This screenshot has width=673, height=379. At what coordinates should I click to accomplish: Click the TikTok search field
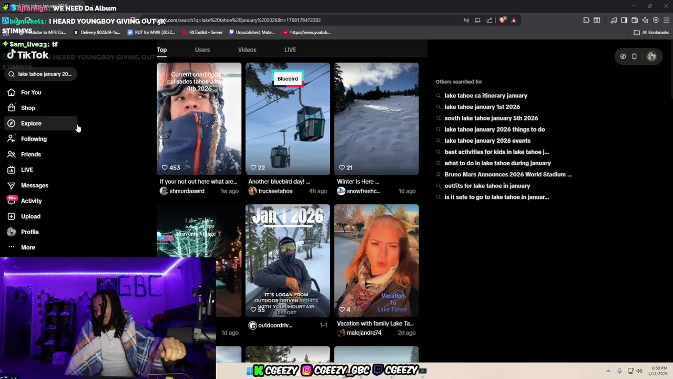tap(41, 74)
